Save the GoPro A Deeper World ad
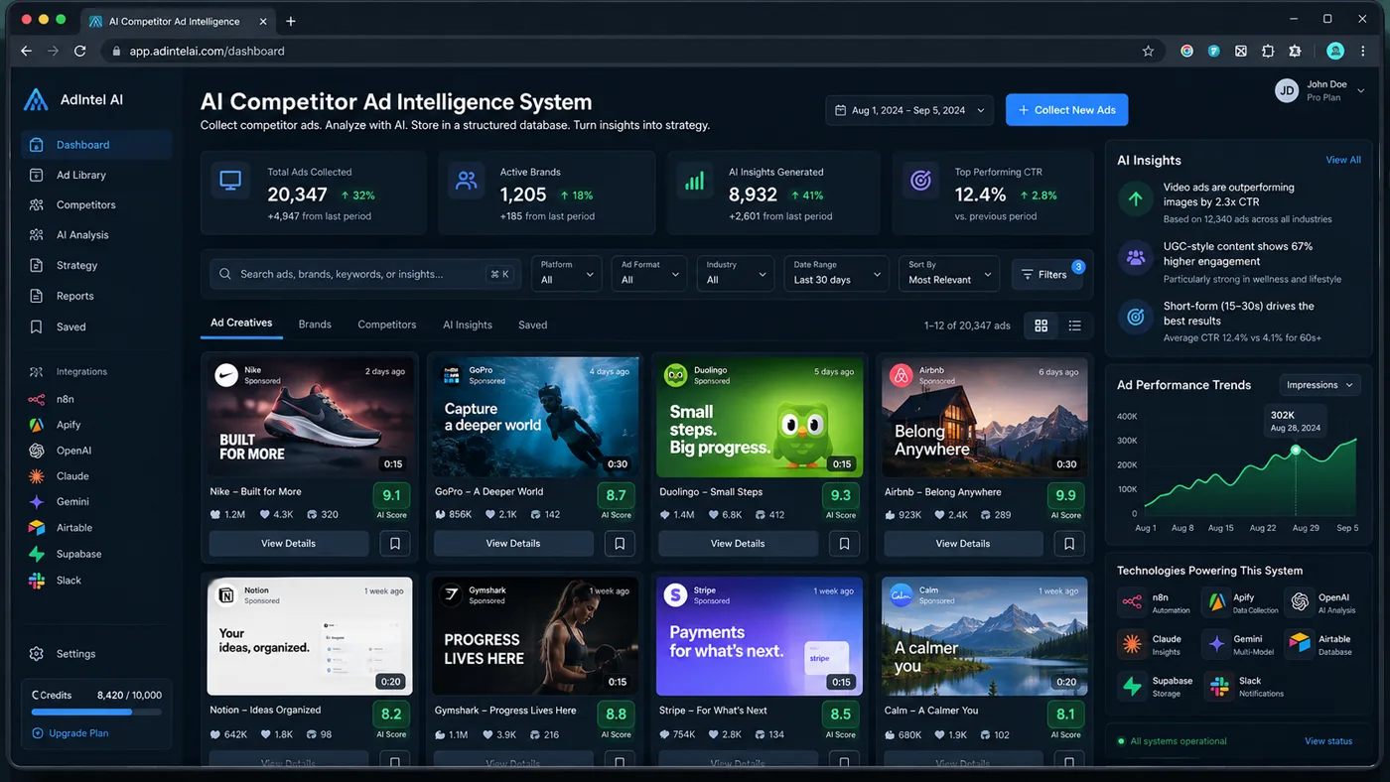 [620, 544]
